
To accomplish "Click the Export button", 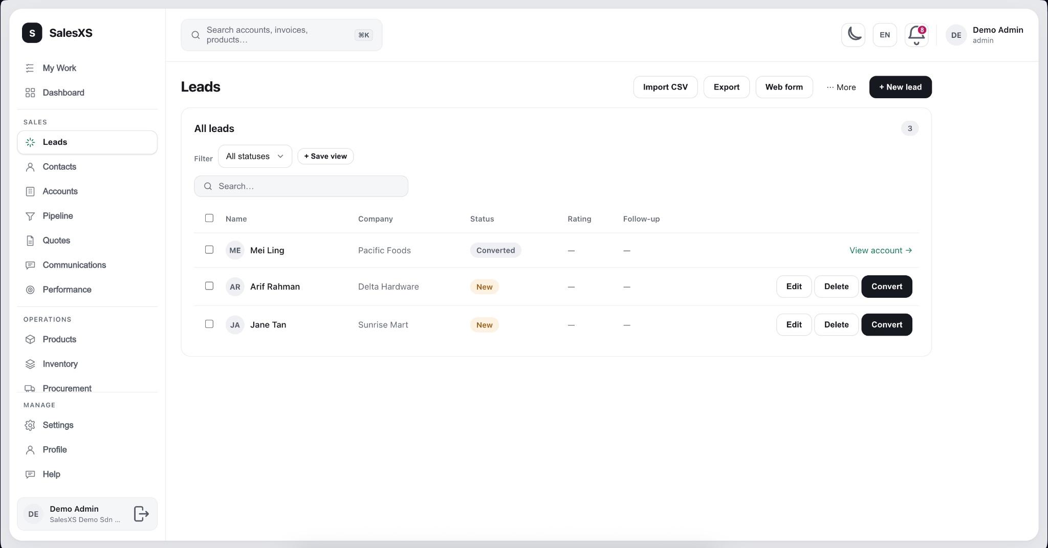I will [x=726, y=87].
